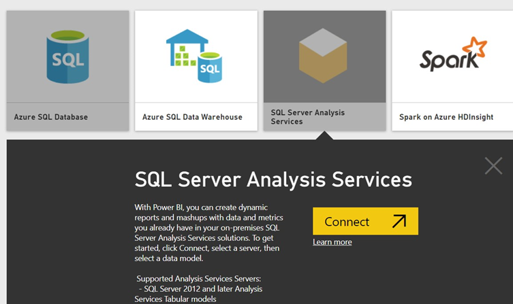Click the Spark logo icon
This screenshot has width=513, height=304.
tap(453, 54)
